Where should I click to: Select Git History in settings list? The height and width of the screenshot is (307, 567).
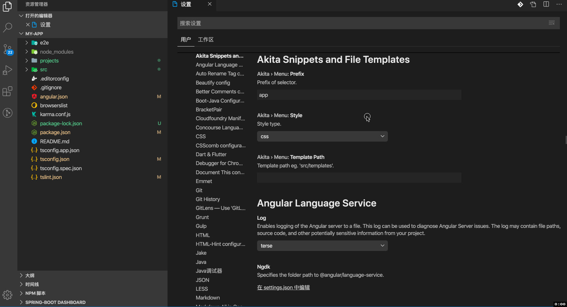click(x=208, y=199)
